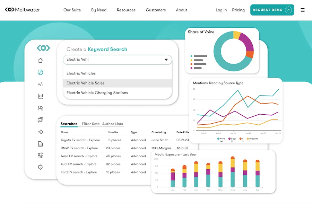Open the compass Explore icon
The height and width of the screenshot is (204, 312).
pos(40,72)
